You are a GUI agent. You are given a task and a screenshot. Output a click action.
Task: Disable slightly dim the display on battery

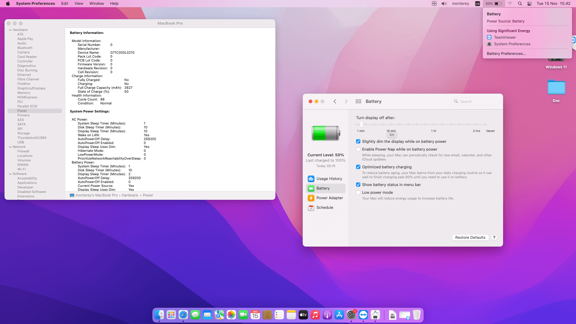pyautogui.click(x=358, y=142)
